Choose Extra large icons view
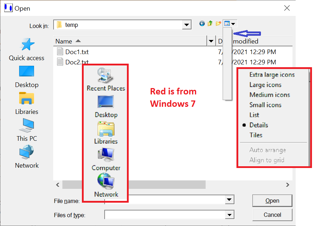318x226 pixels. tap(272, 75)
